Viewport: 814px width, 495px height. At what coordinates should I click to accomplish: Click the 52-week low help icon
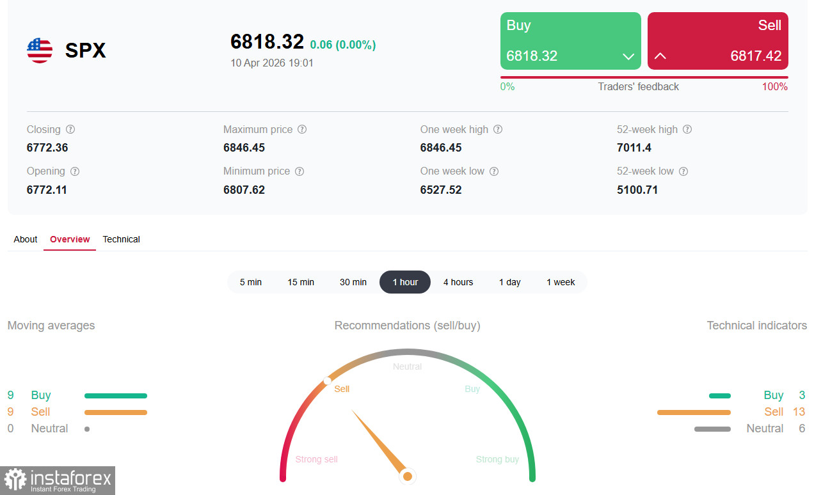tap(683, 171)
